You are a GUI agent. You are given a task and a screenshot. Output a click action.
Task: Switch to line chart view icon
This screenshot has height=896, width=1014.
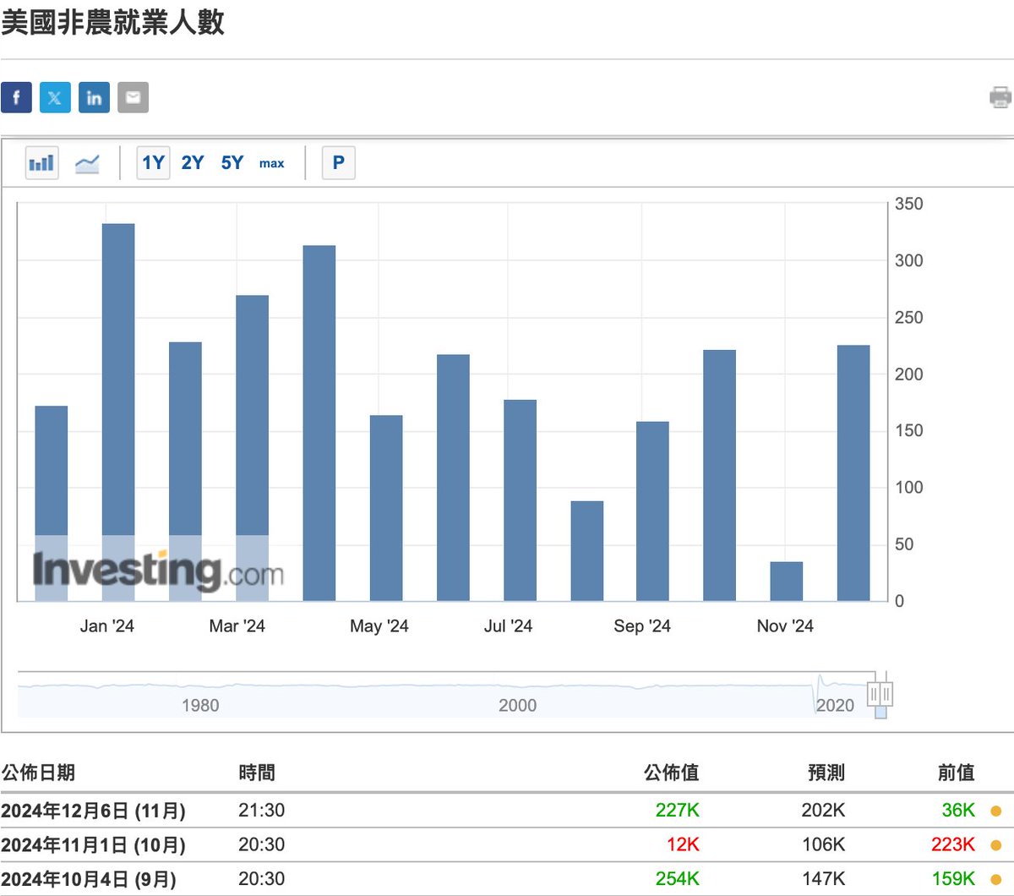tap(87, 163)
